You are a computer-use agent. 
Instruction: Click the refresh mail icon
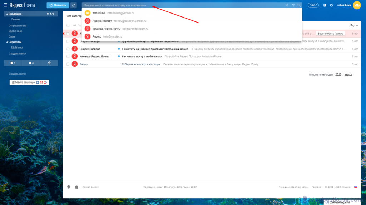(x=74, y=5)
